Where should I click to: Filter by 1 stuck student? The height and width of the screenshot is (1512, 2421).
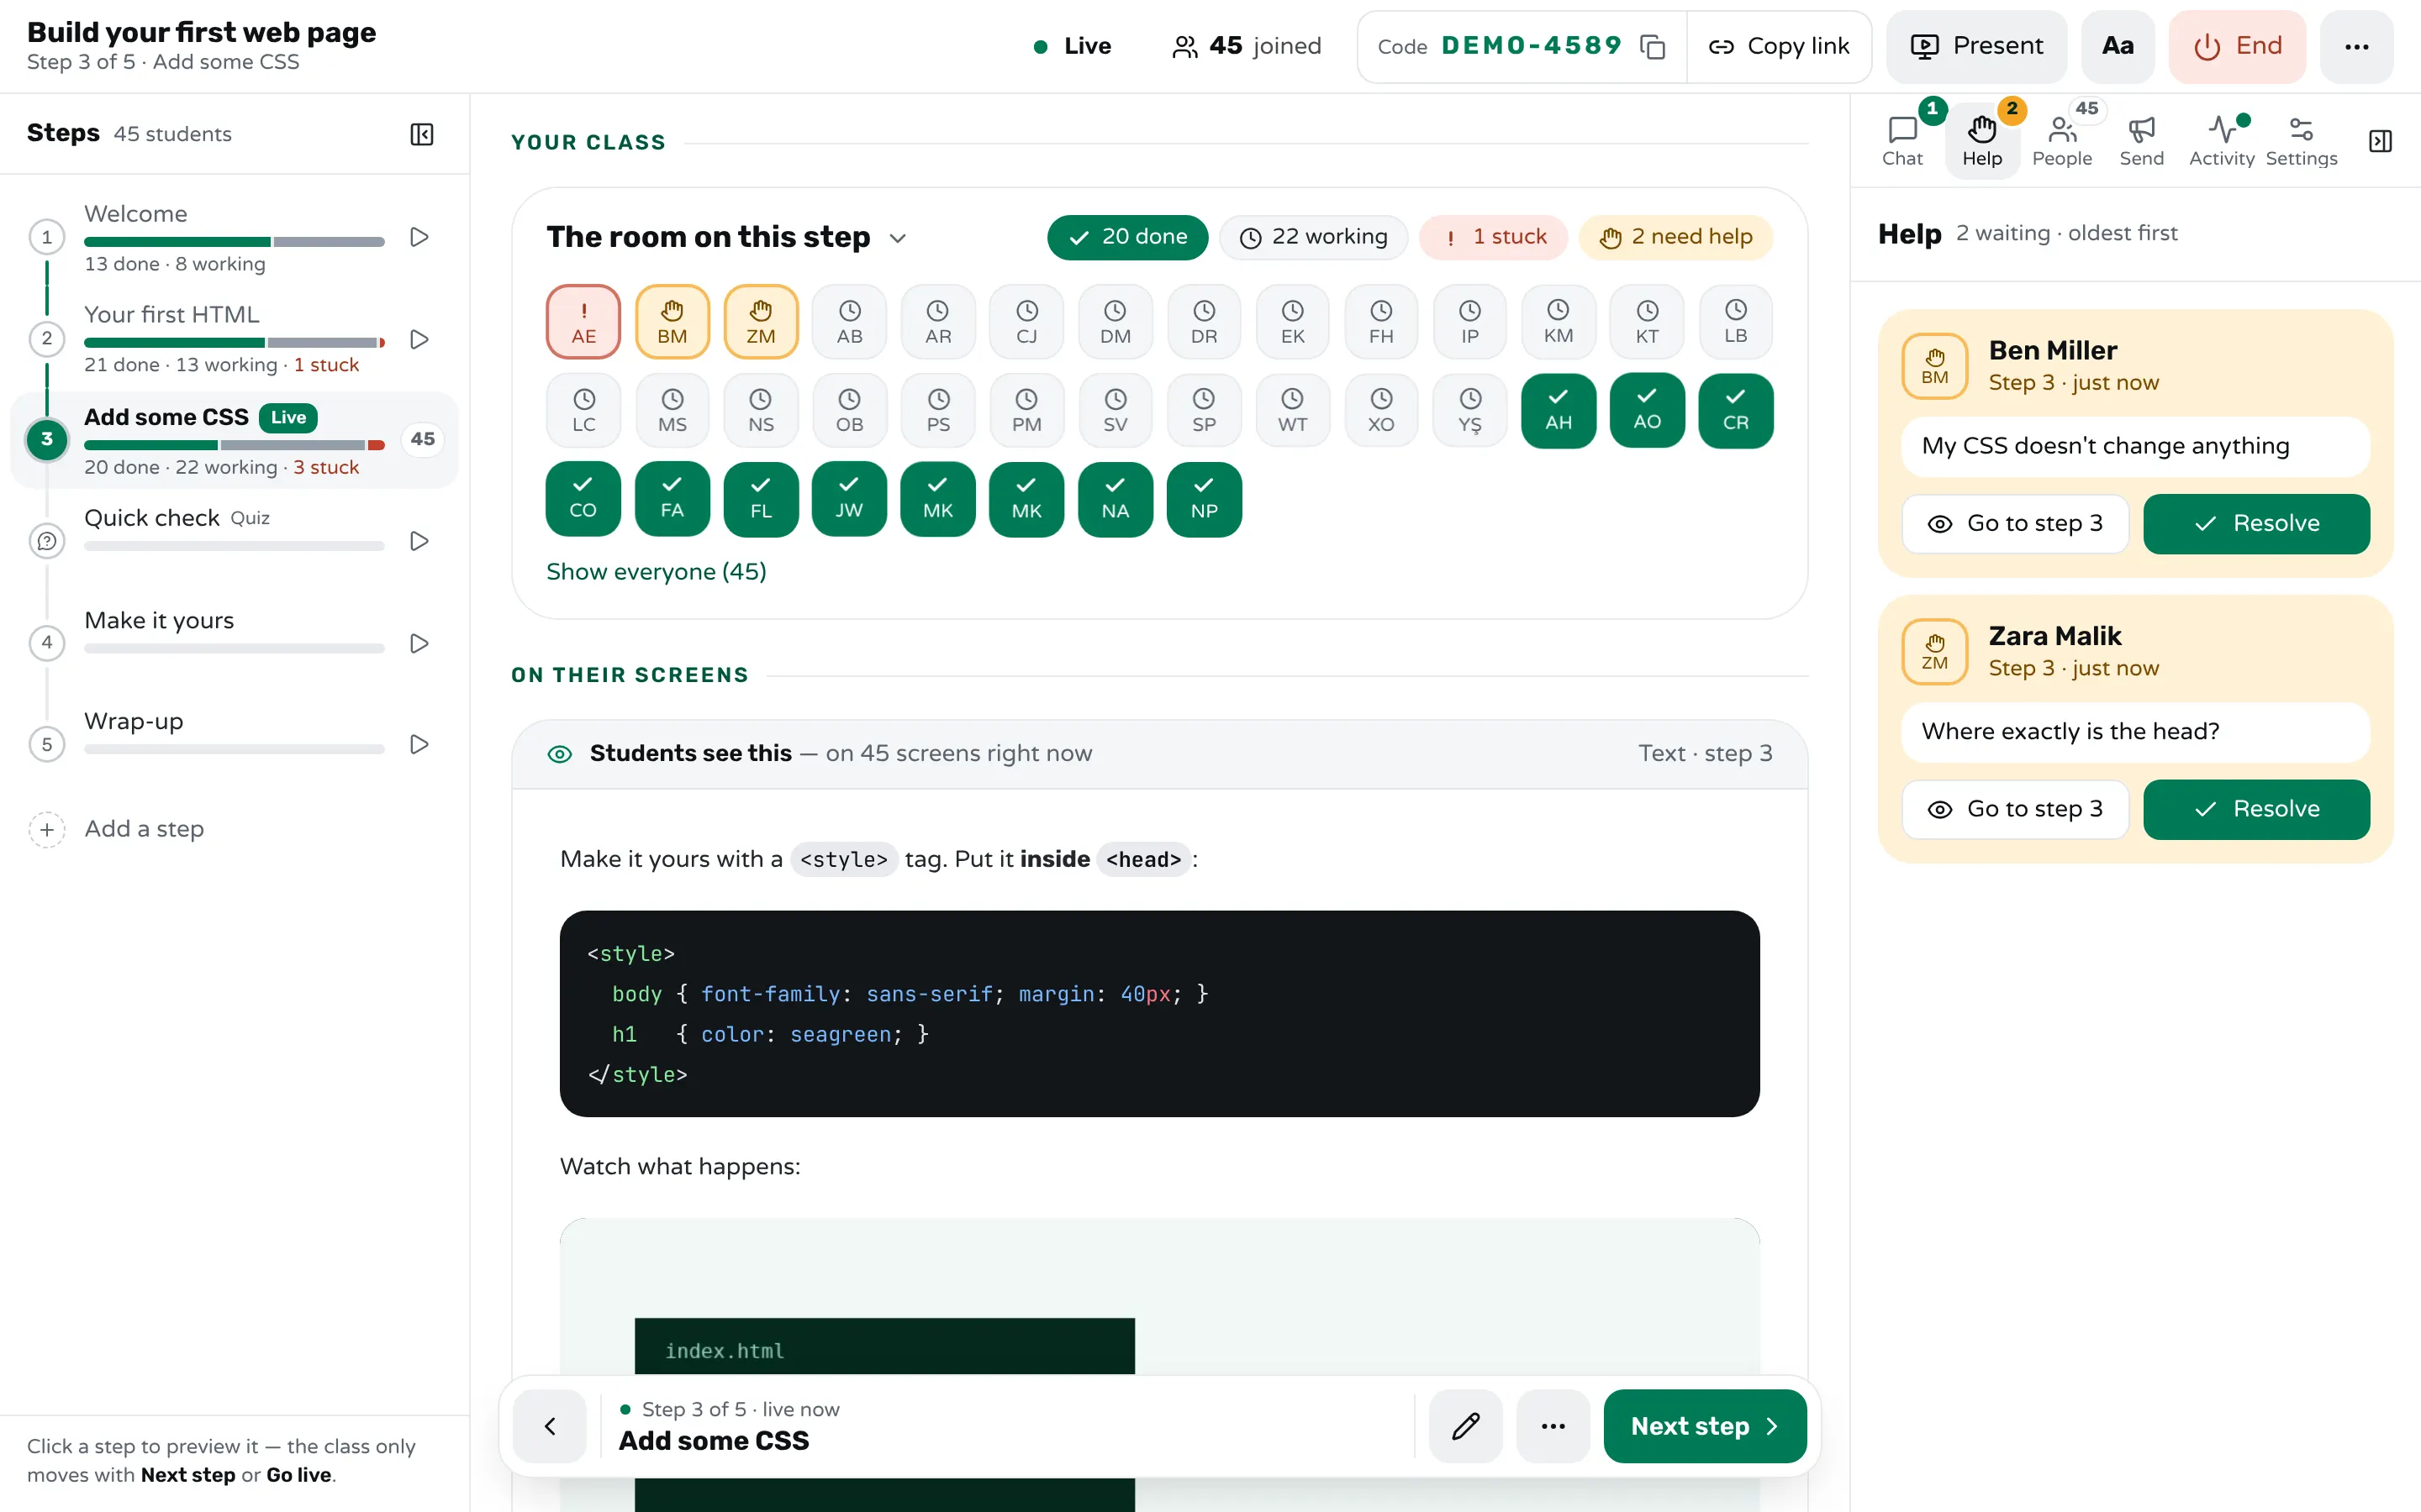coord(1493,237)
